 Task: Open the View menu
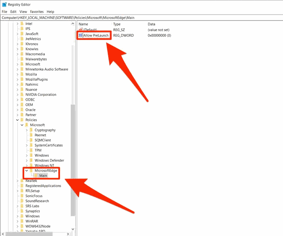click(x=23, y=12)
